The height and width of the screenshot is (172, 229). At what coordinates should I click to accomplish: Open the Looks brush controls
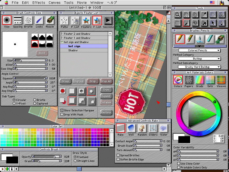click(x=39, y=22)
